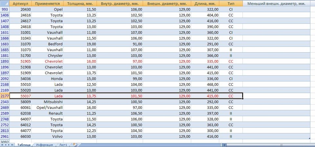Click article cell 24616
The height and width of the screenshot is (147, 315).
click(x=20, y=15)
